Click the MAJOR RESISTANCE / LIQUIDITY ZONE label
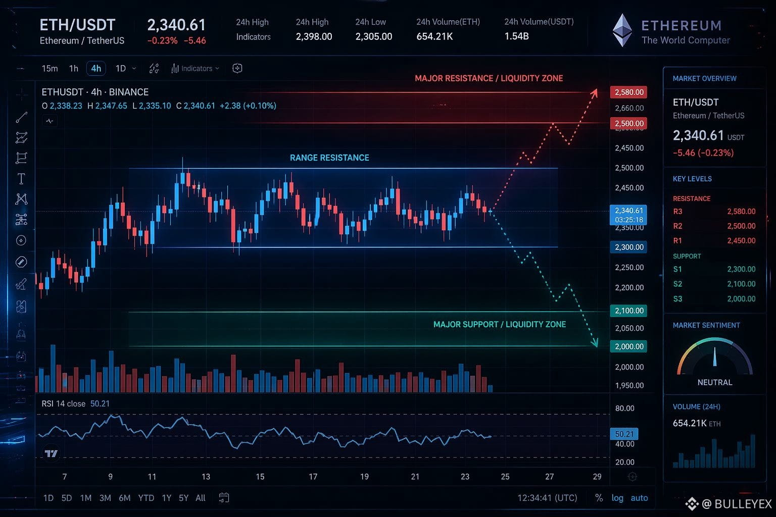Screen dimensions: 776x517 [x=489, y=78]
